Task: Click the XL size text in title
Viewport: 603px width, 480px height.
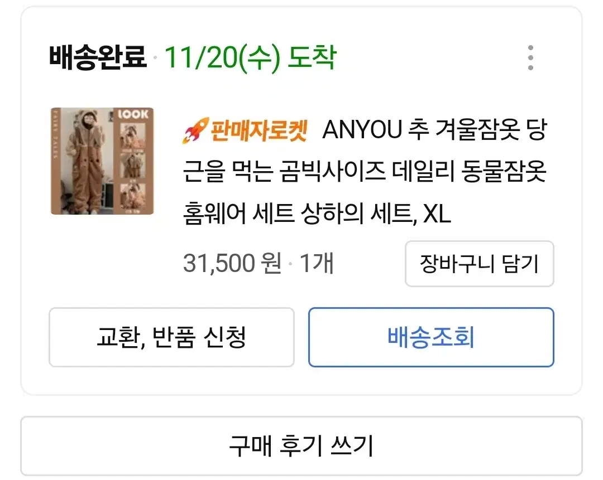Action: click(x=437, y=214)
